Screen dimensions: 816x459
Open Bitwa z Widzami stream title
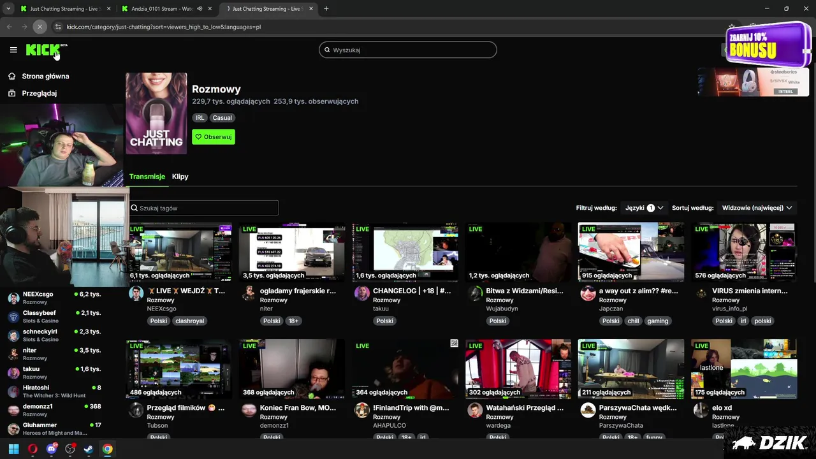pos(525,291)
